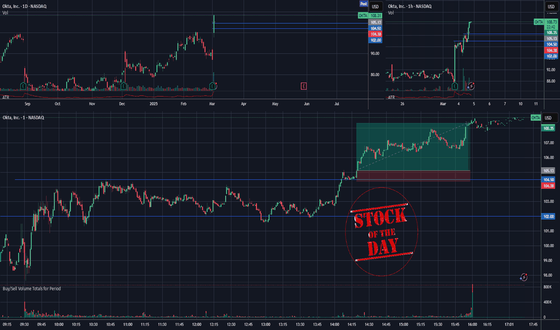The height and width of the screenshot is (330, 560).
Task: Select the green profit zone of the long position
Action: click(413, 146)
